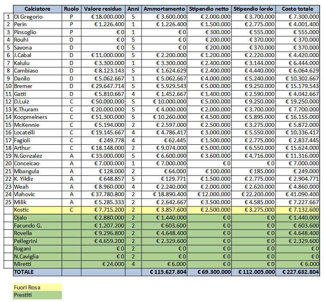Click the Ruolo column header
Screen dimensions: 324x302
(x=71, y=9)
